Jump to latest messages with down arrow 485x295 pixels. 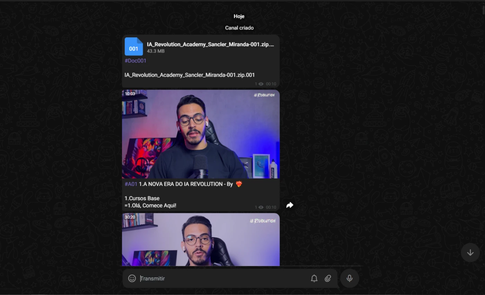point(470,253)
